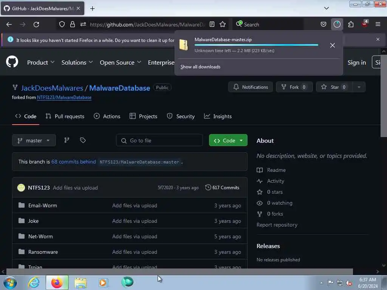
Task: Toggle reader view icon
Action: pyautogui.click(x=212, y=24)
